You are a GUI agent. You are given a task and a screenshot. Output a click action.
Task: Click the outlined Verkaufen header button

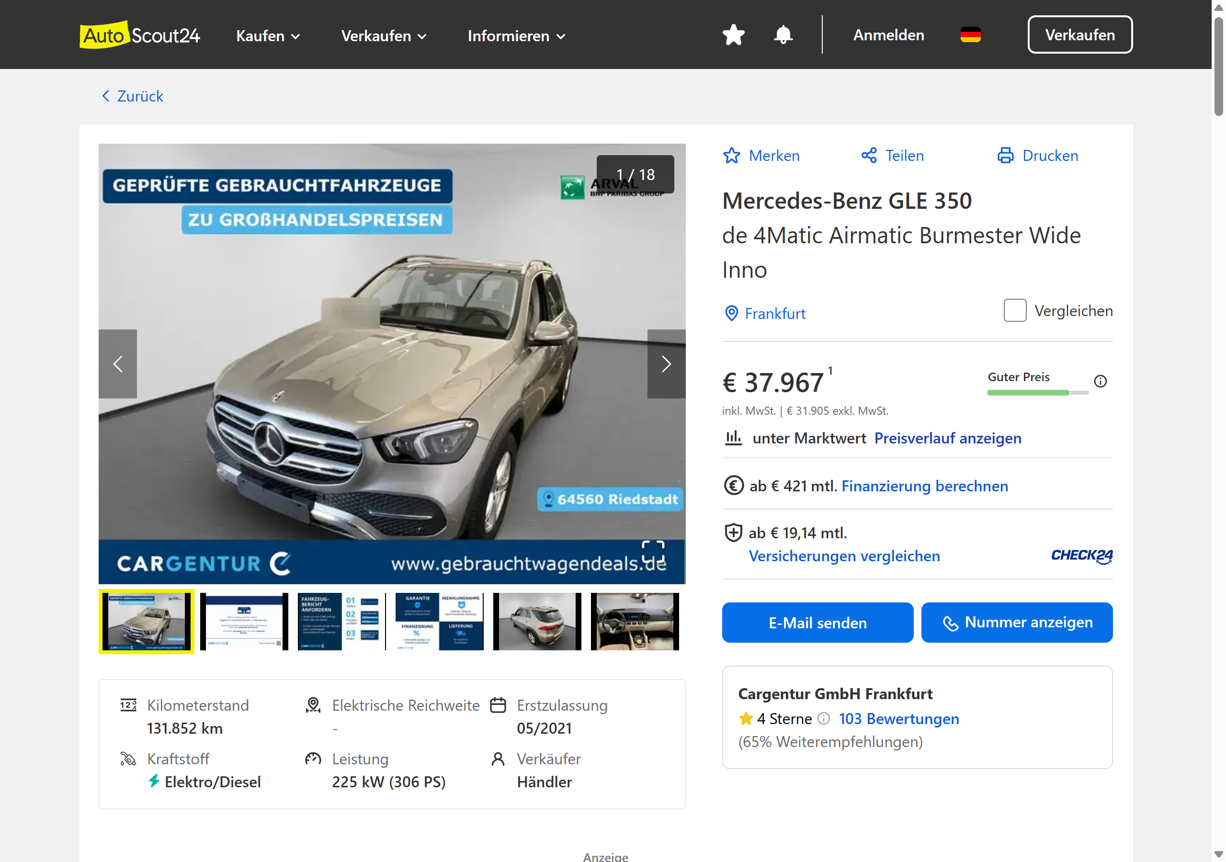click(1079, 34)
